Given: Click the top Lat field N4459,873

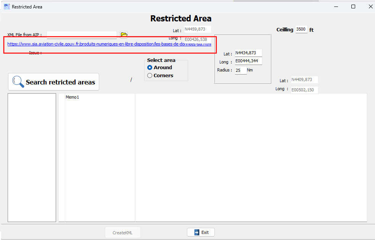Looking at the screenshot, I should coord(197,29).
